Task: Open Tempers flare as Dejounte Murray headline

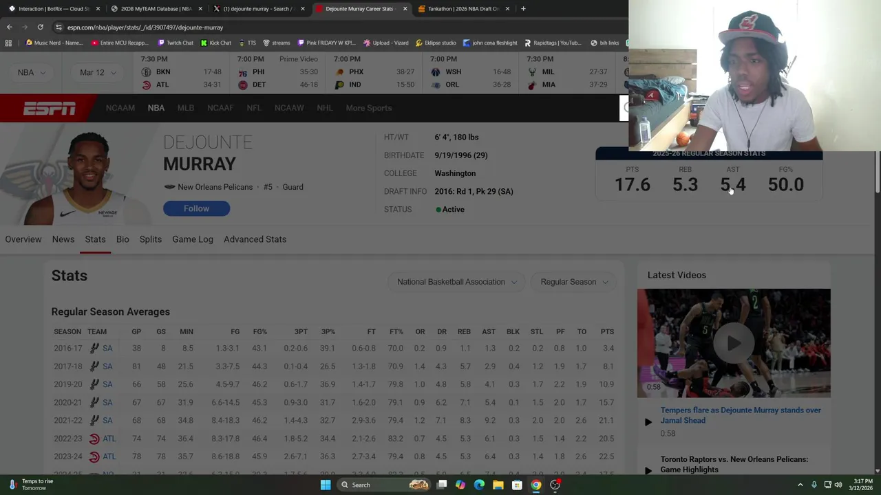Action: tap(741, 415)
